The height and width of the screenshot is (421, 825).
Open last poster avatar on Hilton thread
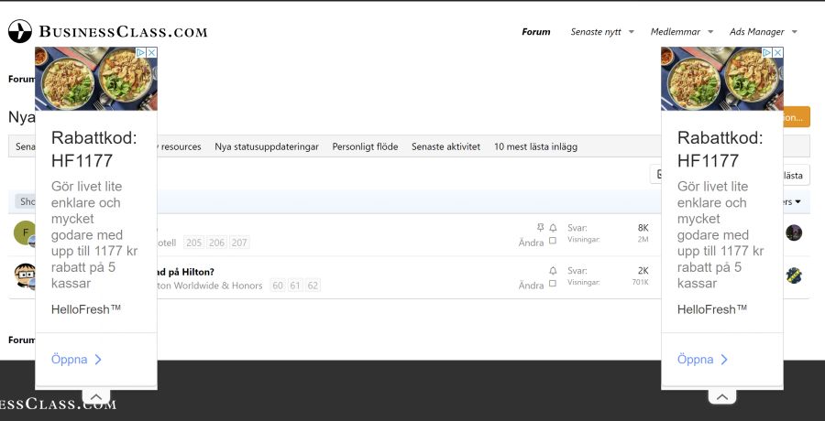[x=794, y=275]
